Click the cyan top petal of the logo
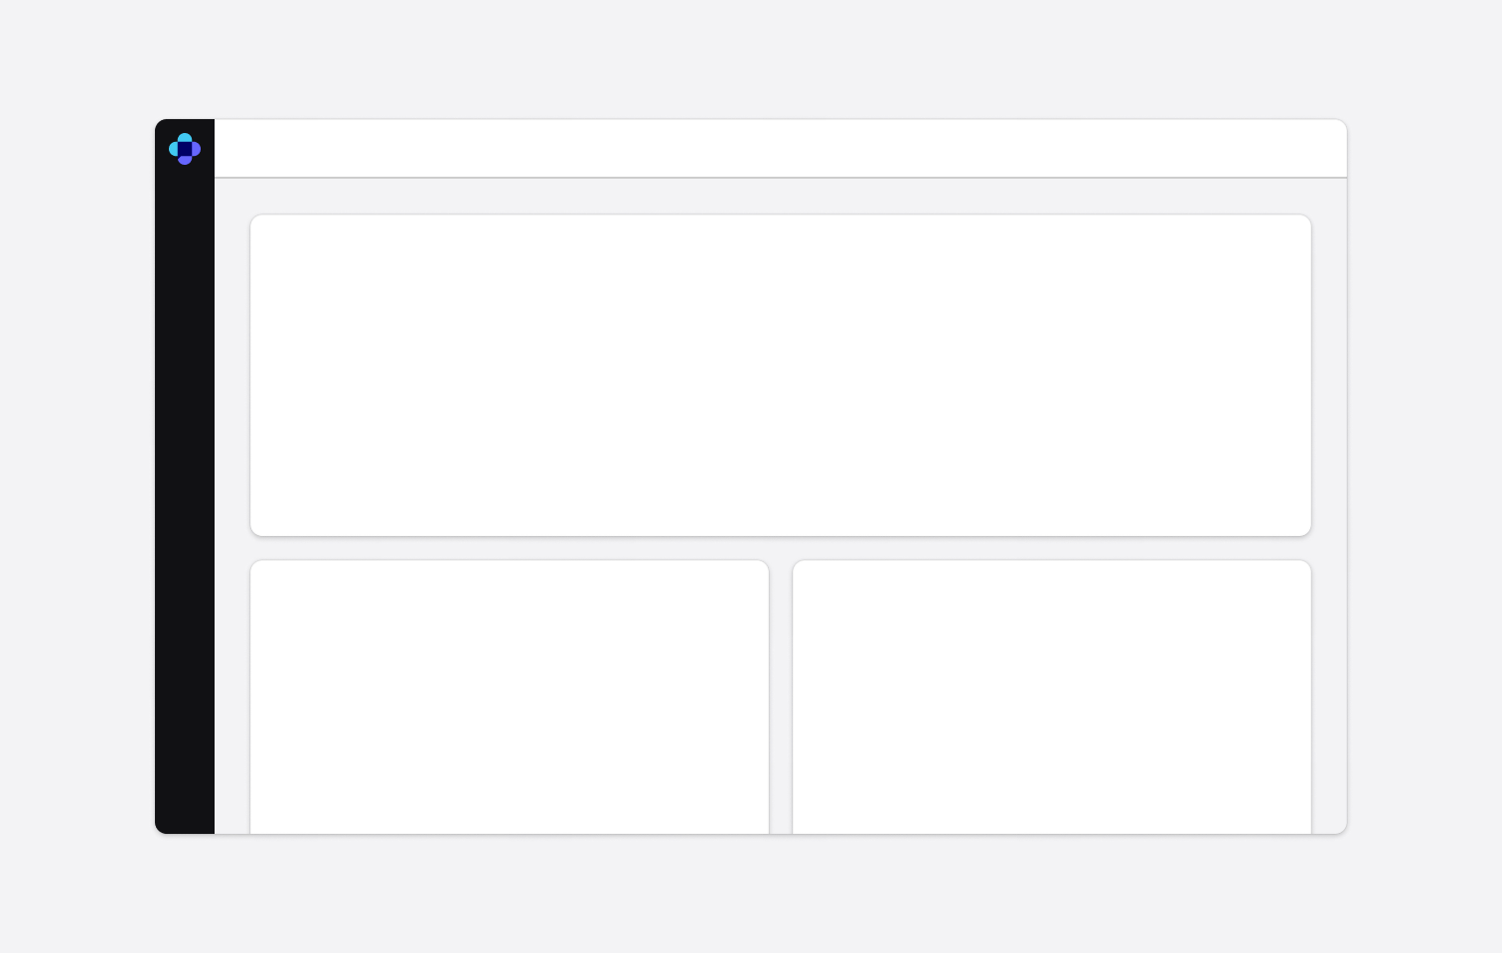1502x953 pixels. tap(185, 138)
